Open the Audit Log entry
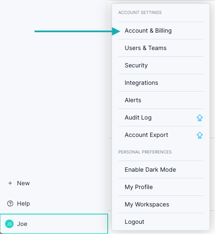Screen dimensions: 215x234 (161, 117)
